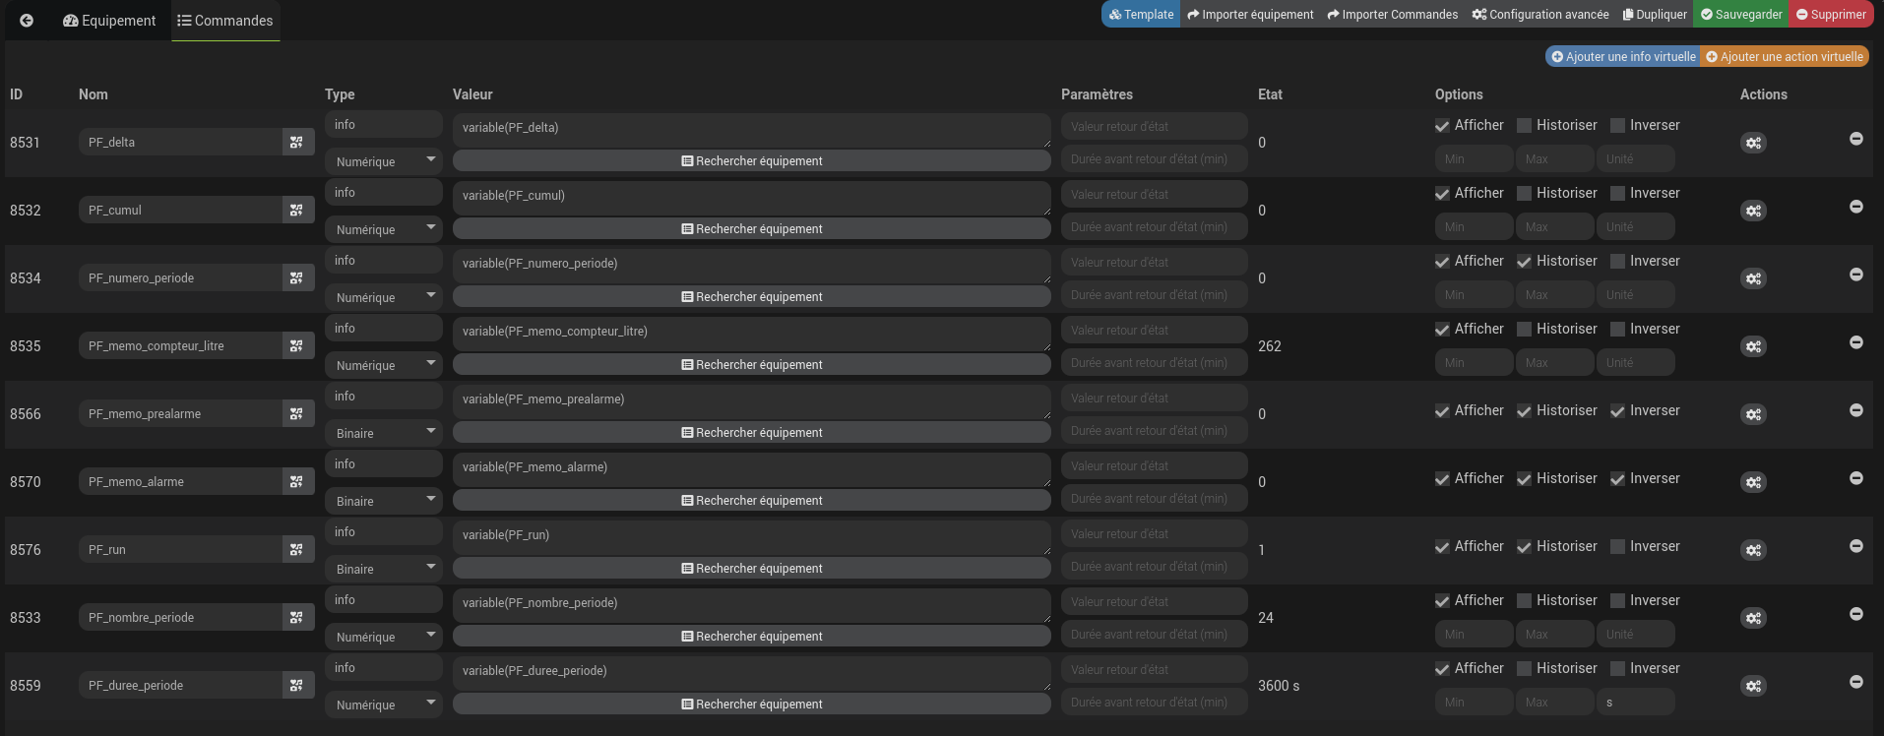The width and height of the screenshot is (1884, 736).
Task: Open icon picker for PF_cumul name
Action: 296,210
